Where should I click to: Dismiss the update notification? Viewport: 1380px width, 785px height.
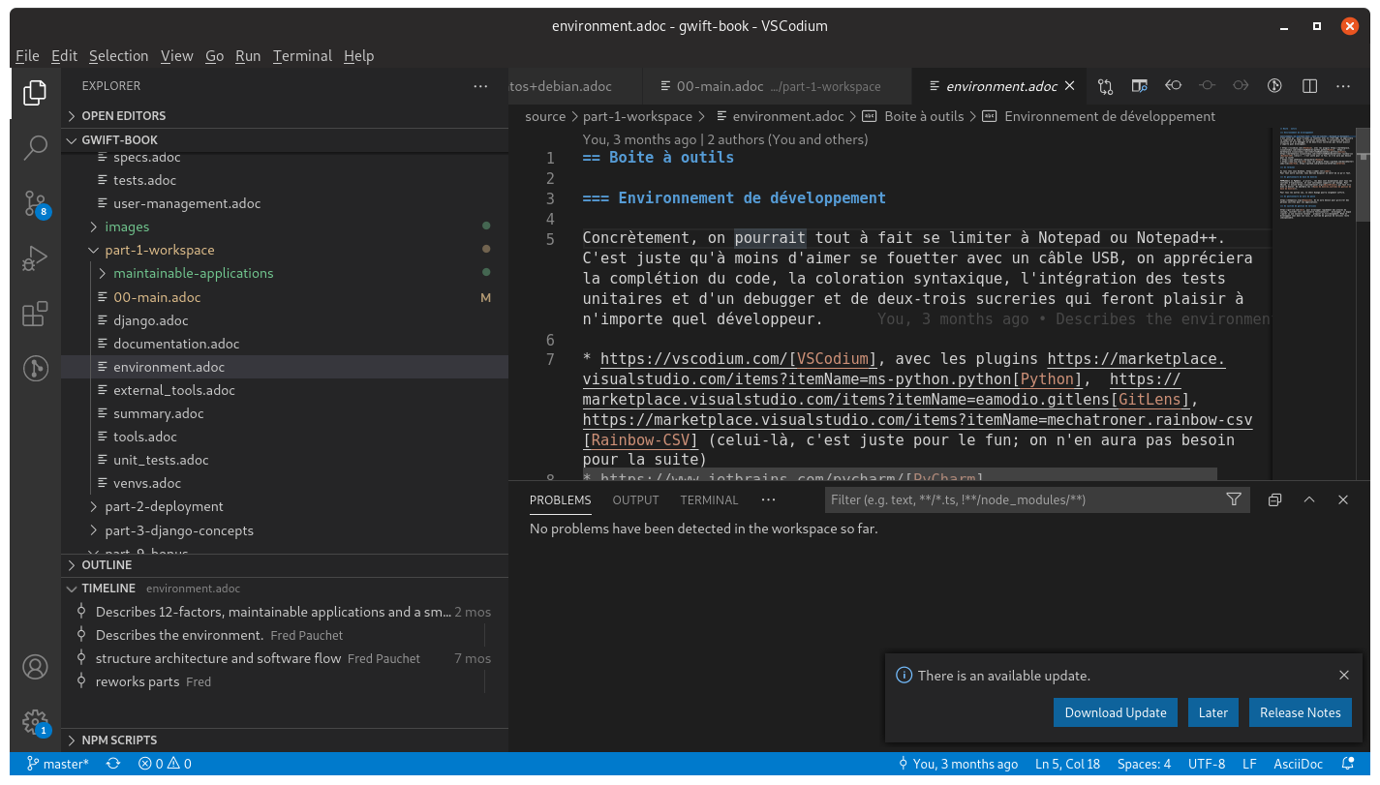[1344, 676]
